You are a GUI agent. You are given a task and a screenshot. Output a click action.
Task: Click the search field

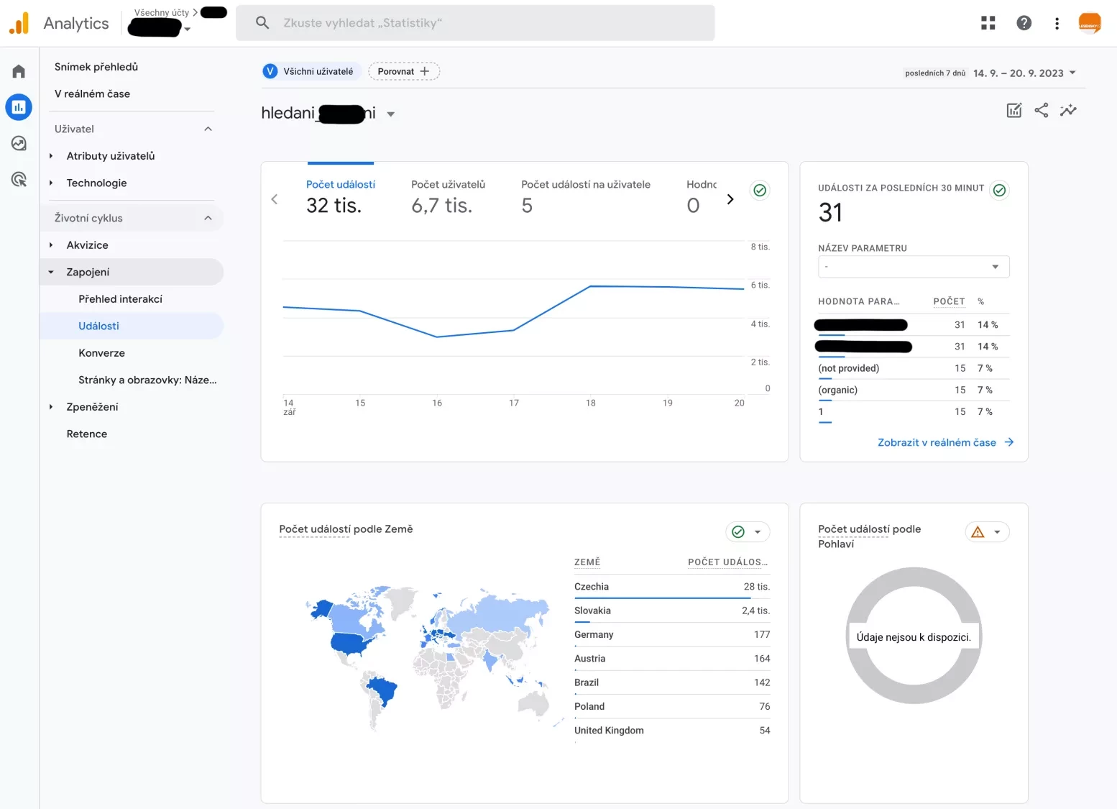[475, 23]
